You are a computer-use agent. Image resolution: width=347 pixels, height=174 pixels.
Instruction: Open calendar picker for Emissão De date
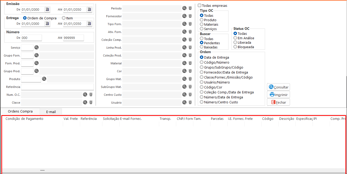pos(47,9)
